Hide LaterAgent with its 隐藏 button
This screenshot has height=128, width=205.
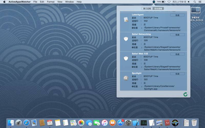(177, 15)
